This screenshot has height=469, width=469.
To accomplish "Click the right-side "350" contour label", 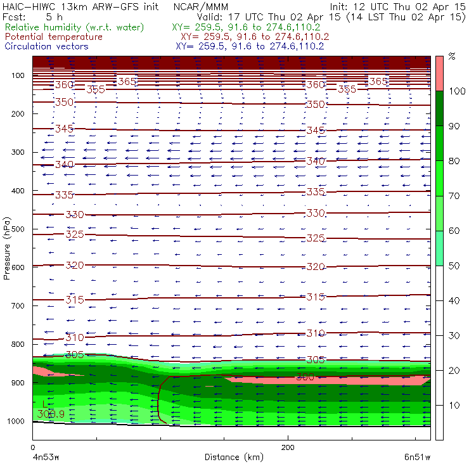I will 316,105.
